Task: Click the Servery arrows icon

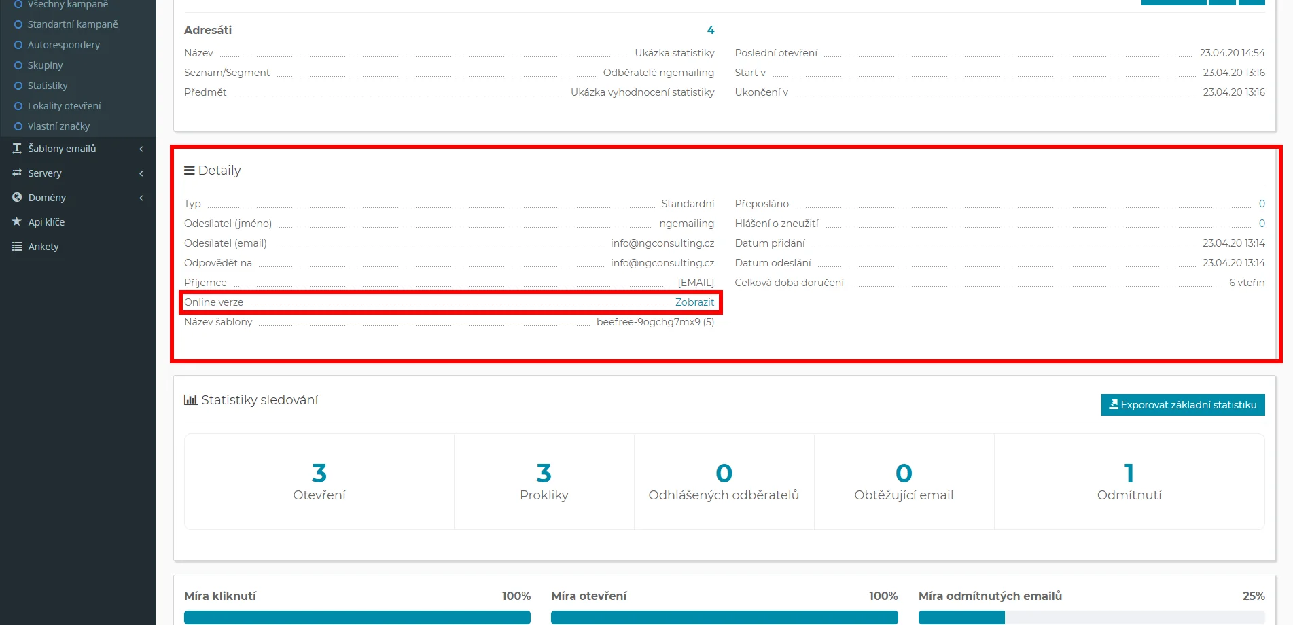Action: [x=17, y=173]
